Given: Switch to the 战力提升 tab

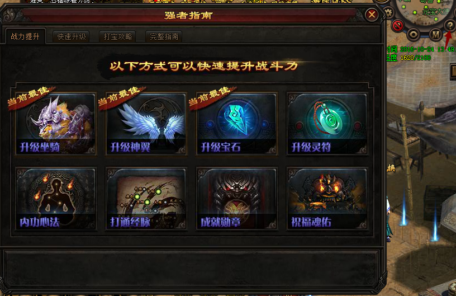Looking at the screenshot, I should 25,36.
